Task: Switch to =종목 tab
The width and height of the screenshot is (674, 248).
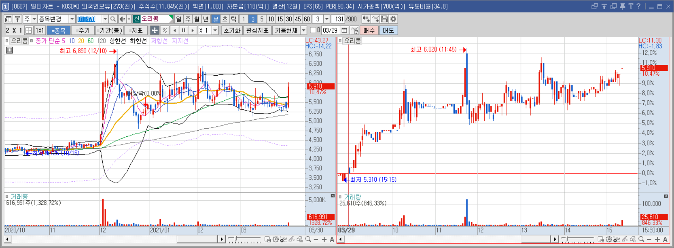Action: point(58,30)
